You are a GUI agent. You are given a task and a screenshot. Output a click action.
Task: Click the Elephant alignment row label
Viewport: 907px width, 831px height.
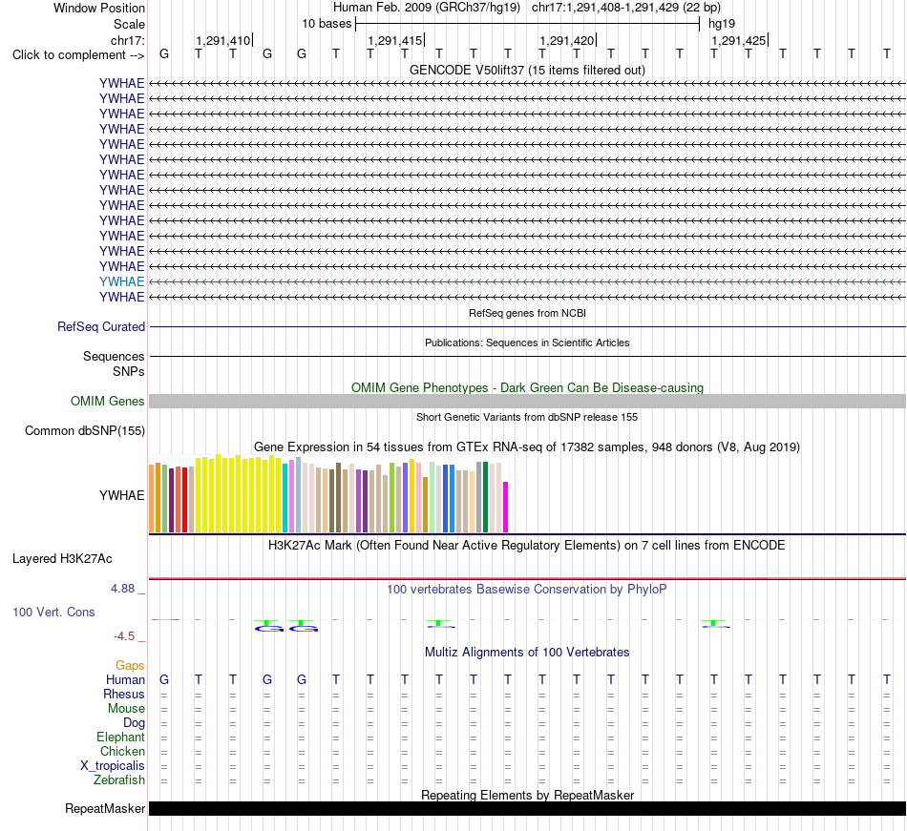120,737
